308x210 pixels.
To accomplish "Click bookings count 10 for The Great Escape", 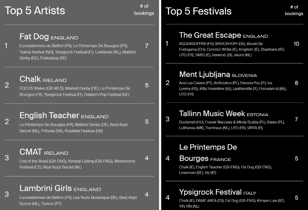I will click(296, 44).
